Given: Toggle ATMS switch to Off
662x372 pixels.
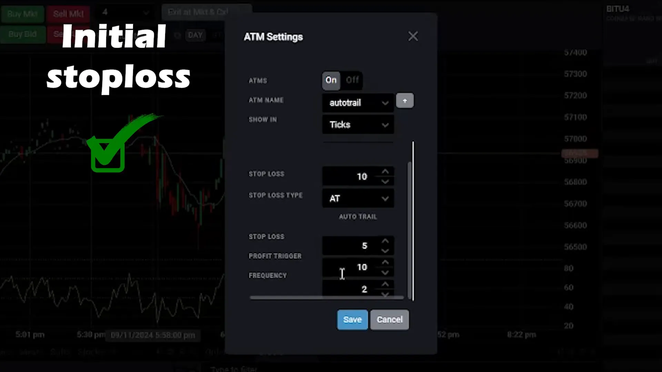Looking at the screenshot, I should pyautogui.click(x=352, y=80).
